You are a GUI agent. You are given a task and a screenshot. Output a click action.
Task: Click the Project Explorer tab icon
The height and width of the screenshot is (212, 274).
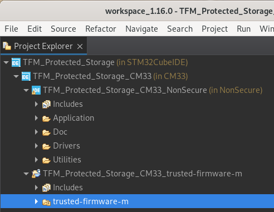click(x=7, y=46)
